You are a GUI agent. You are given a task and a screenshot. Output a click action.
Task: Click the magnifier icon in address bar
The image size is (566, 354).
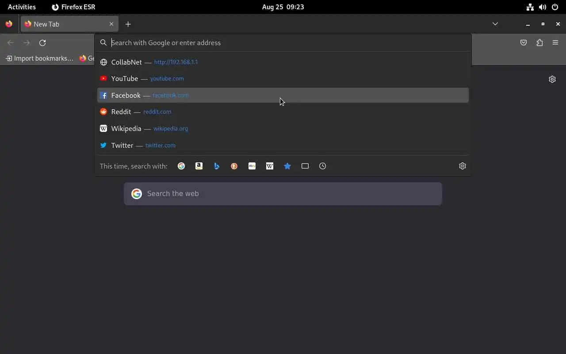[x=103, y=42]
